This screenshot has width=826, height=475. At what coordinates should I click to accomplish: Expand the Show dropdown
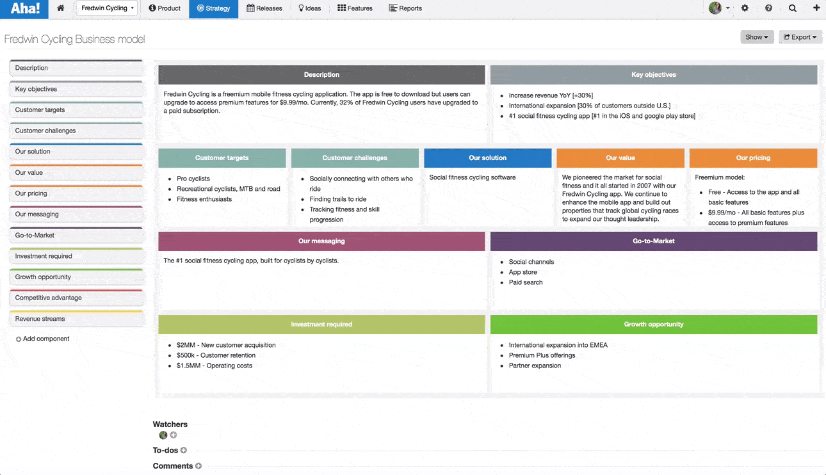757,37
